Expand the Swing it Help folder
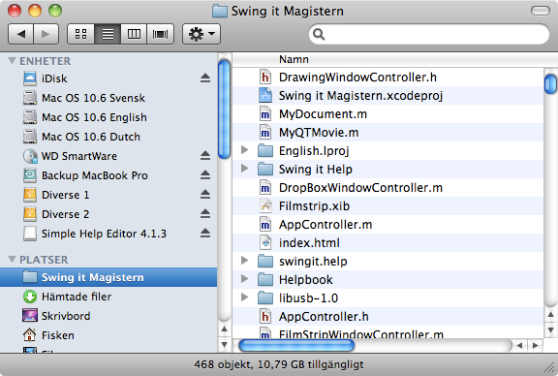558x376 pixels. point(244,168)
